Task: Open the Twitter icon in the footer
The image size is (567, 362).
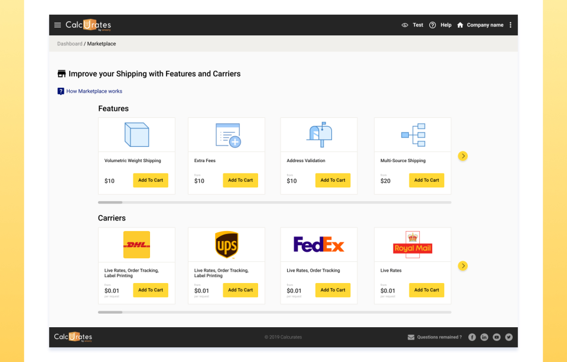Action: 509,337
